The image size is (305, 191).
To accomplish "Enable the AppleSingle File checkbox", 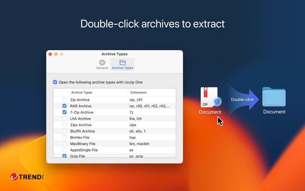I will pyautogui.click(x=64, y=150).
